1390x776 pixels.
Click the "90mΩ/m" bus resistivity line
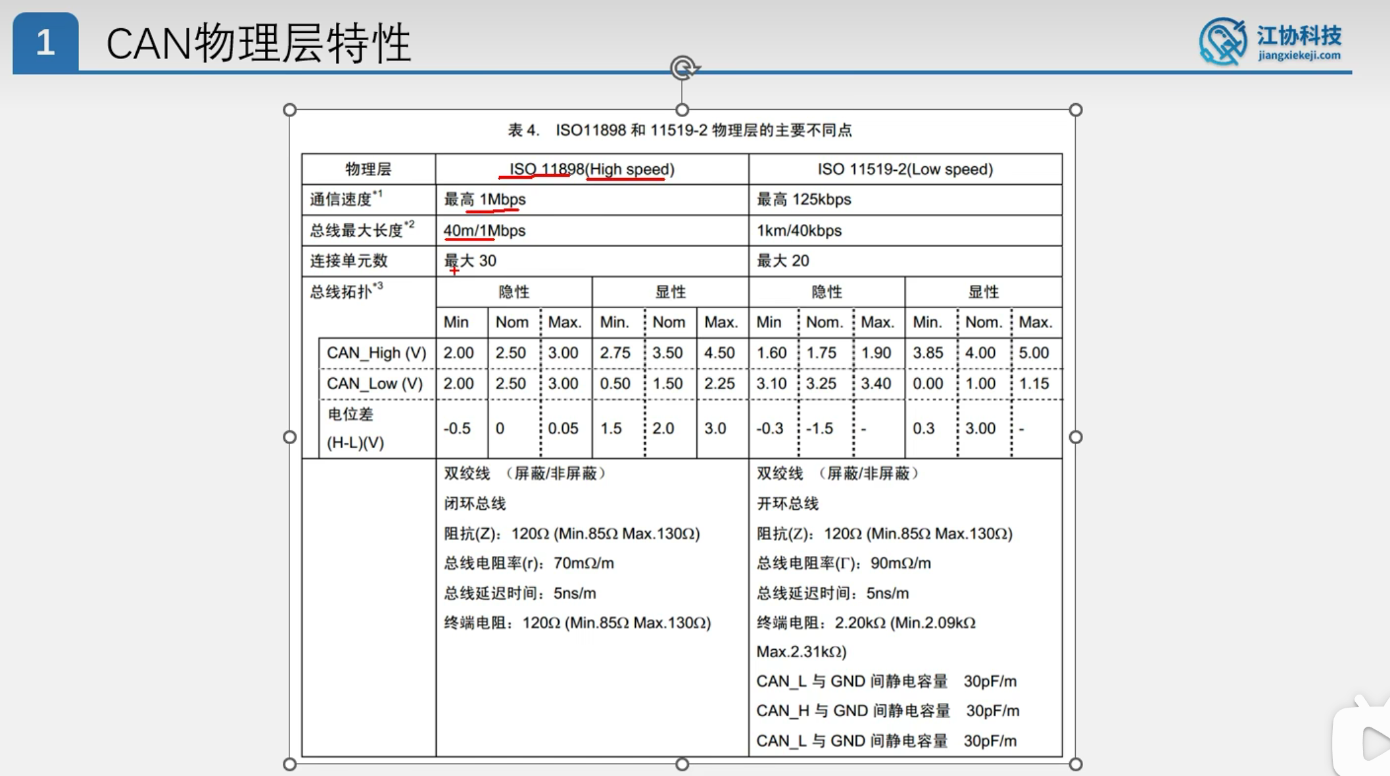pyautogui.click(x=844, y=563)
